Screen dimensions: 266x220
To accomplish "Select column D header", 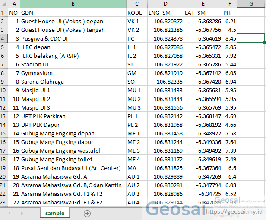I will (x=165, y=4).
